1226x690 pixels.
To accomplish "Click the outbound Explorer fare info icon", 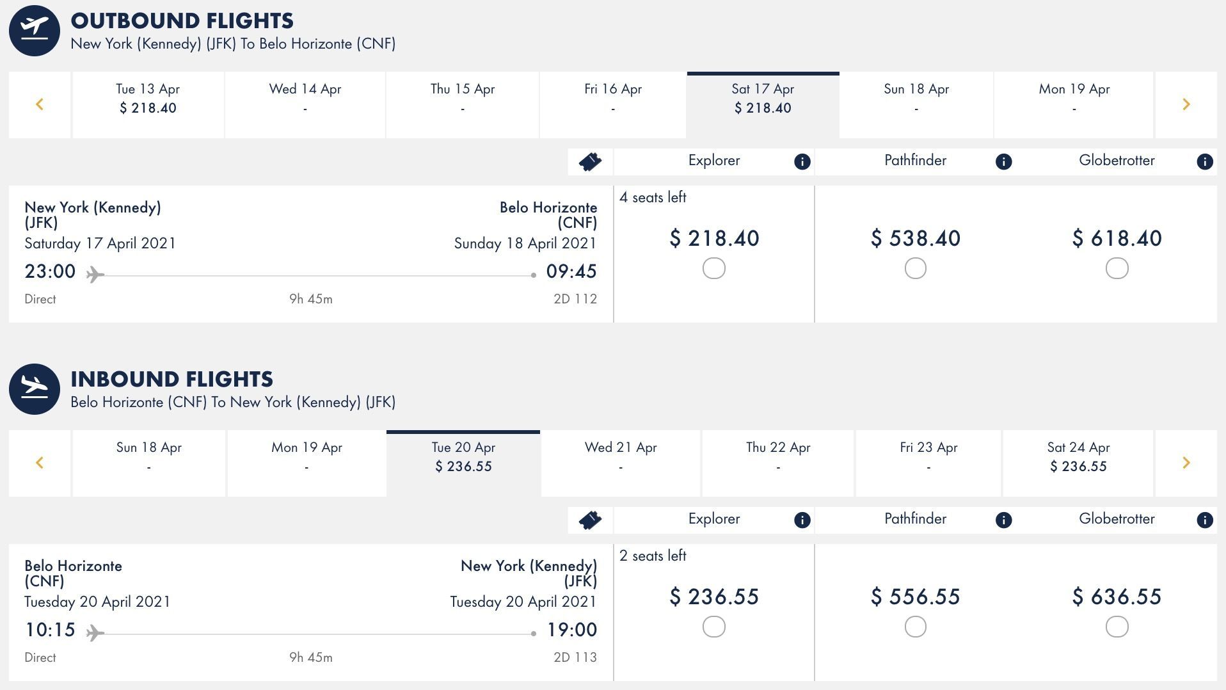I will tap(802, 162).
